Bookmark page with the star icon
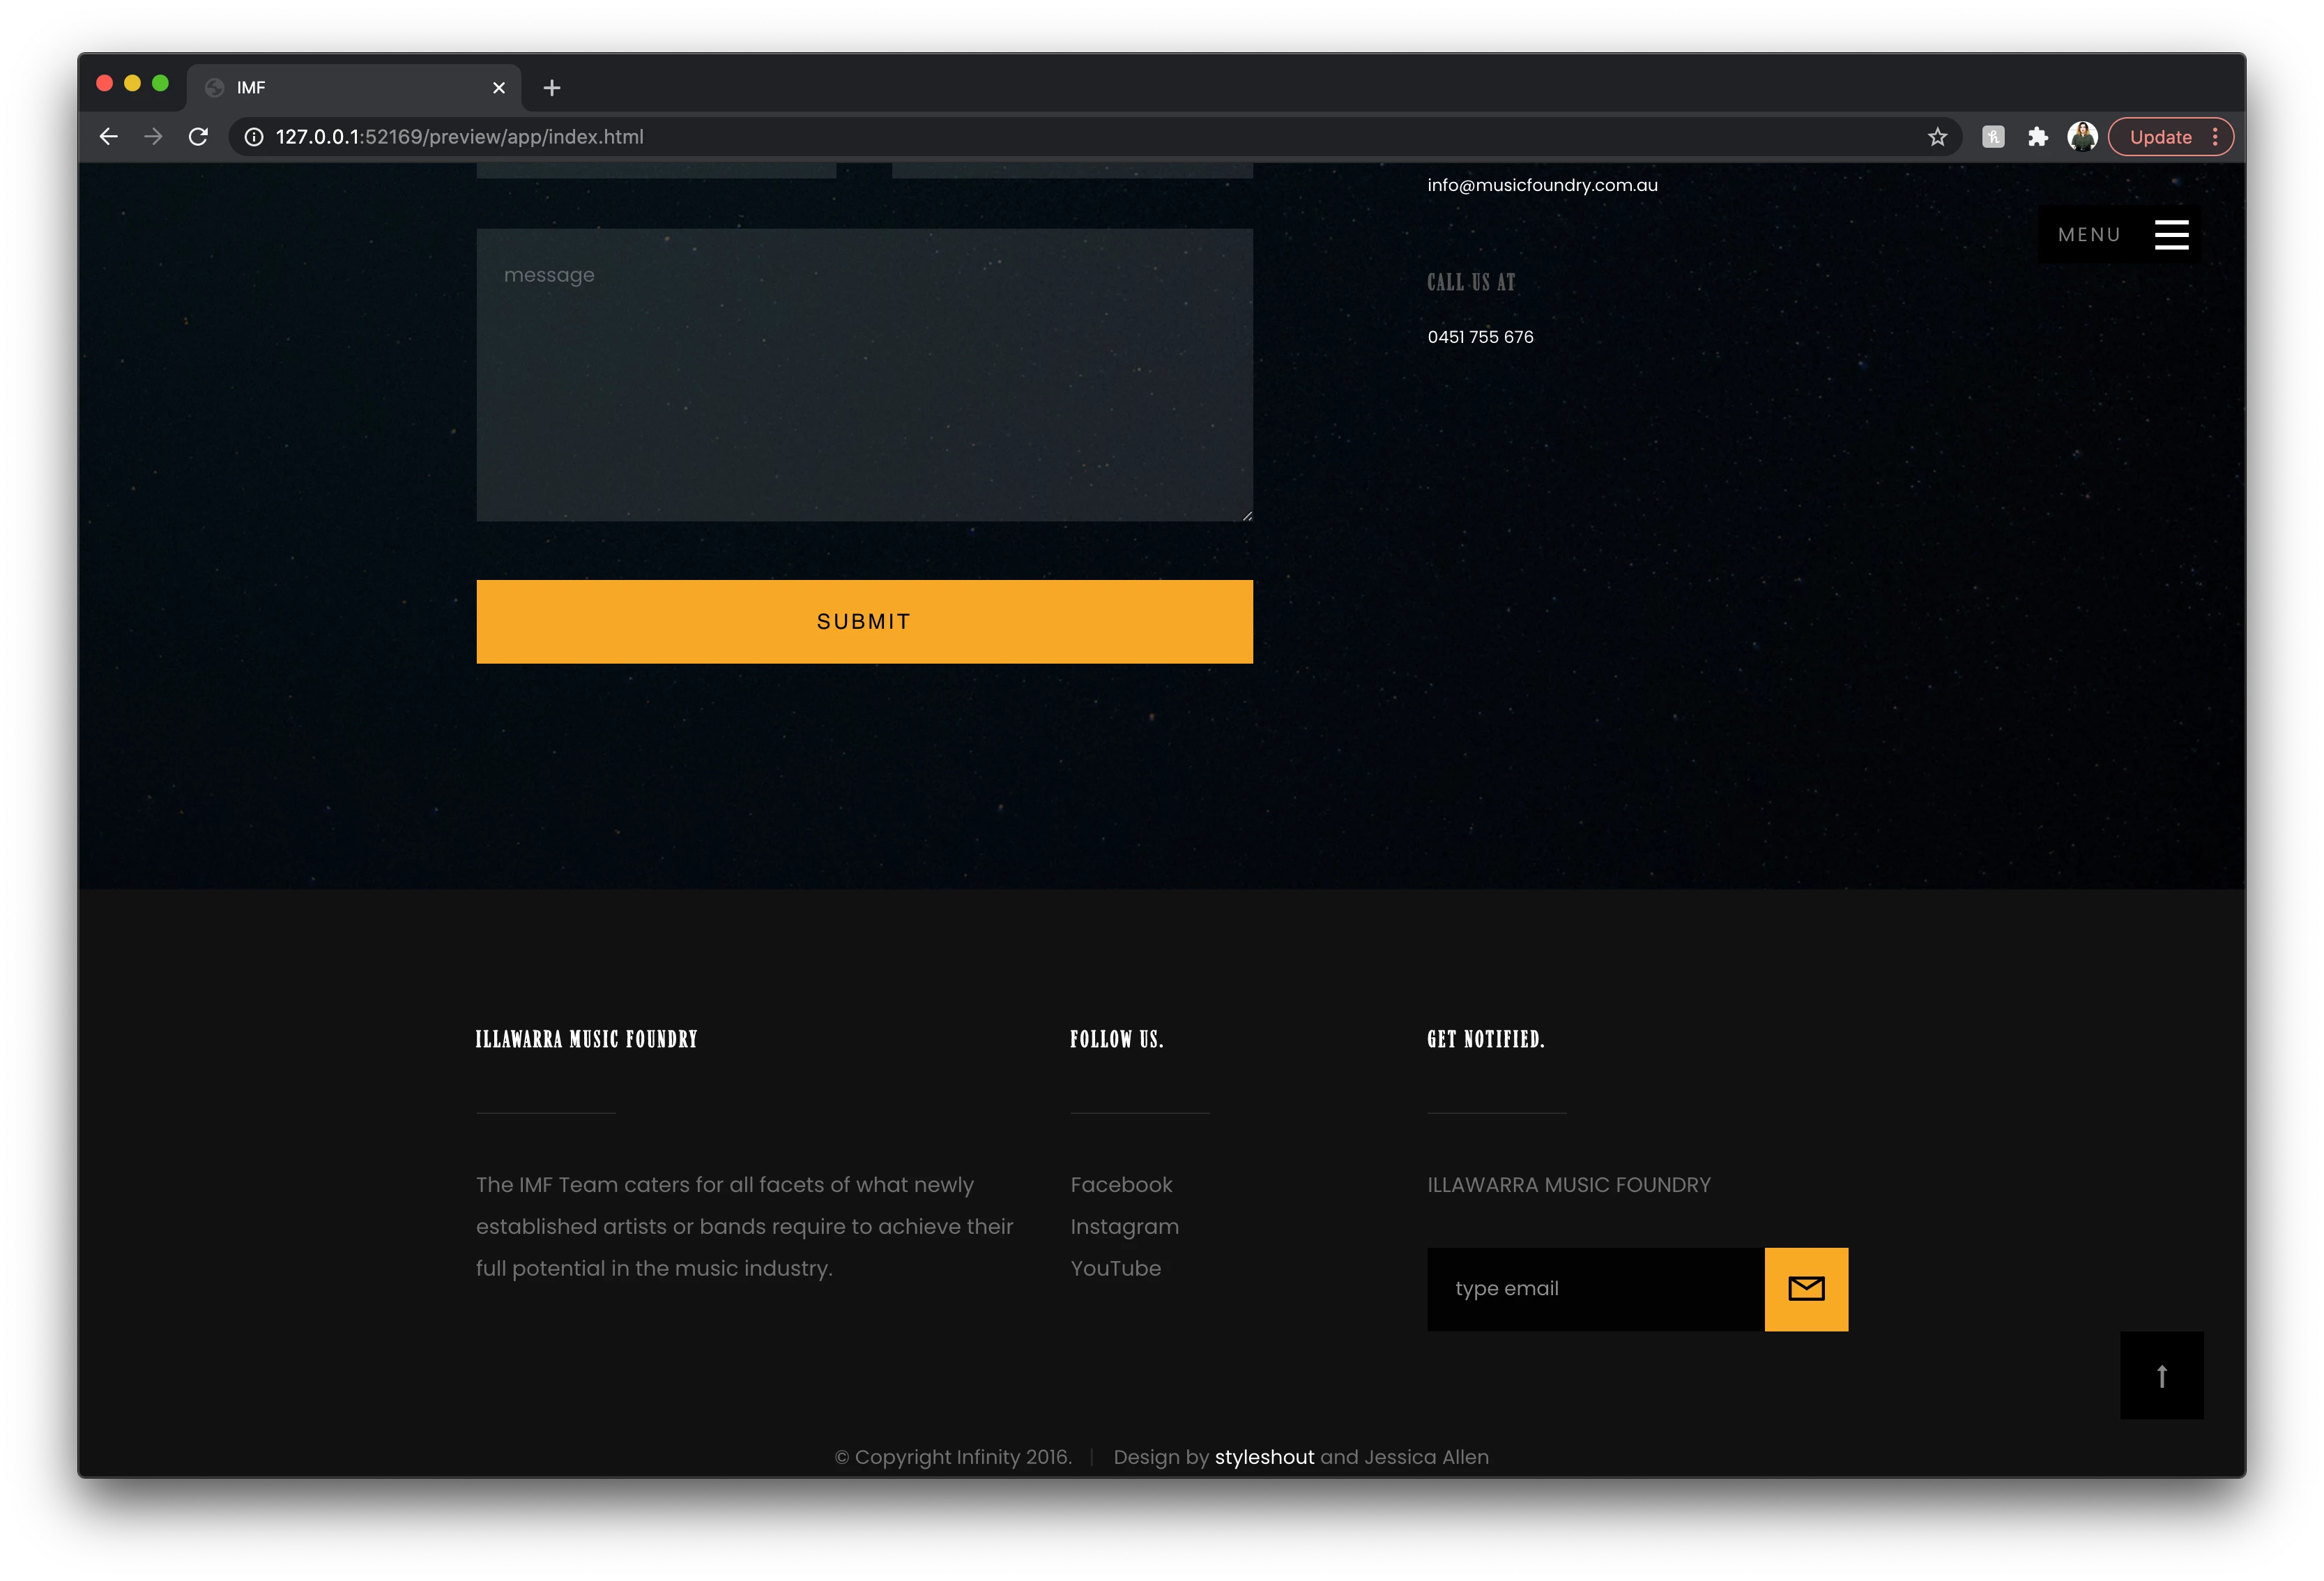2324x1581 pixels. 1937,137
